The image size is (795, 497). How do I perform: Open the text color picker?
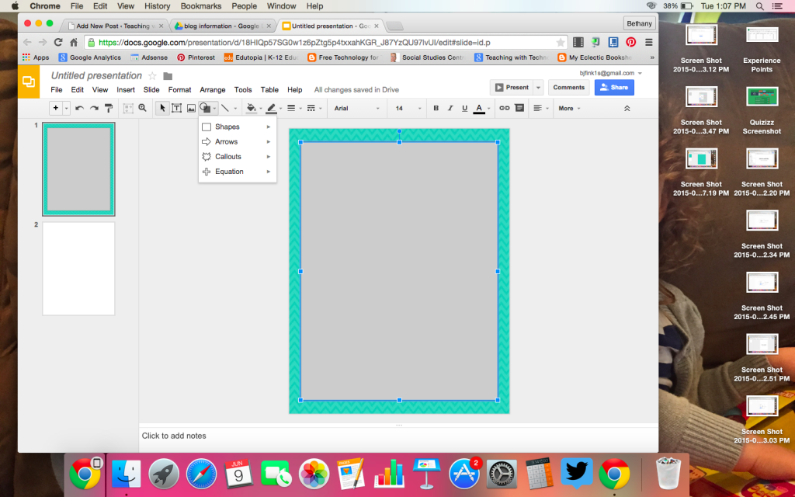click(479, 108)
